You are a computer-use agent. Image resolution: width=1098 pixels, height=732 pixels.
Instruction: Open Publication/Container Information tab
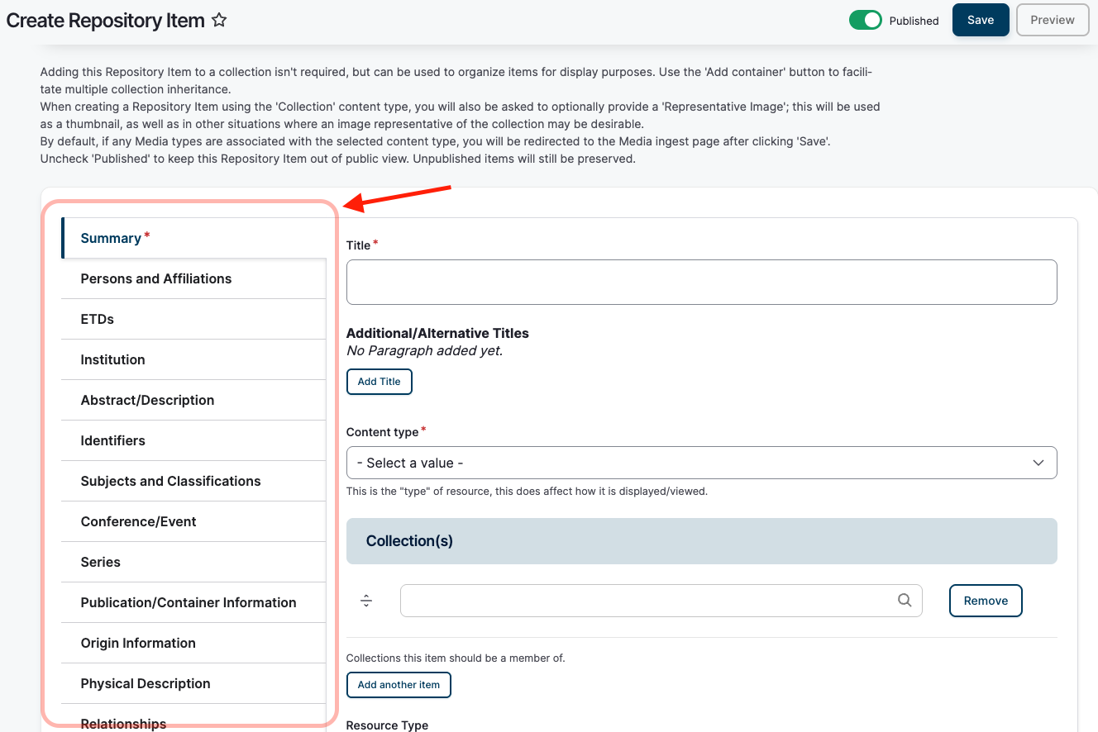tap(194, 602)
